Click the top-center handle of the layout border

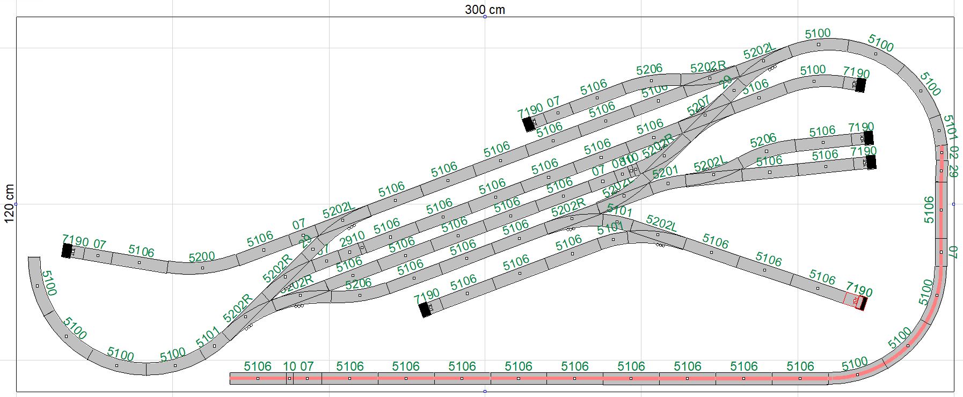(x=485, y=17)
